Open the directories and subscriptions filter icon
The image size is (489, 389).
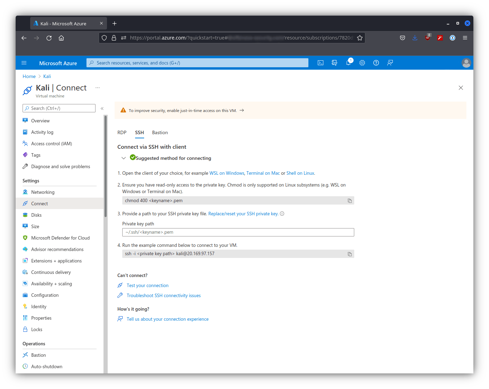334,63
